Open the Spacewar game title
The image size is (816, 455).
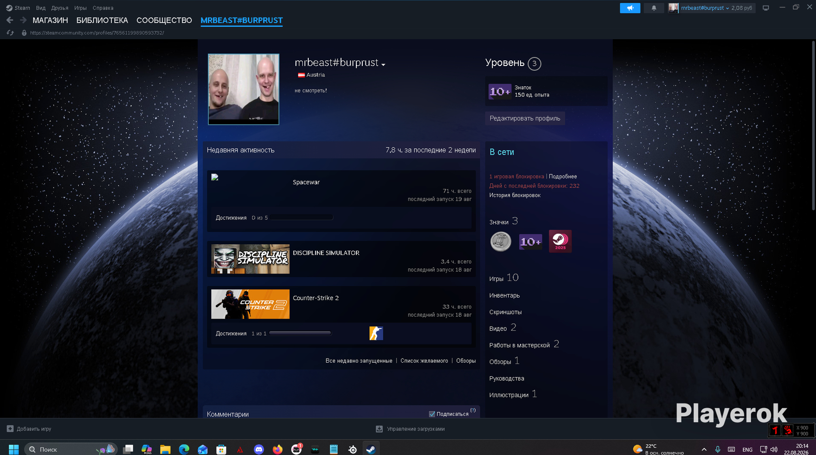306,182
